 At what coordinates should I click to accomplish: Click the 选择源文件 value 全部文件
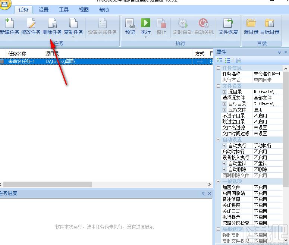tap(267, 98)
